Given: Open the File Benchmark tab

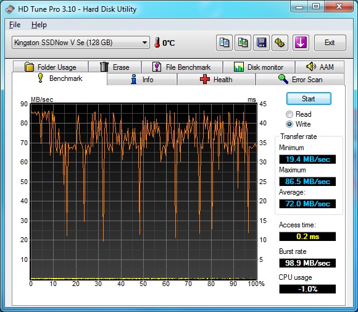Looking at the screenshot, I should 181,67.
